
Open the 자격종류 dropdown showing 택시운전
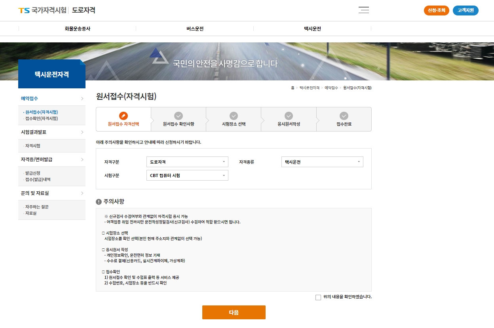point(322,162)
